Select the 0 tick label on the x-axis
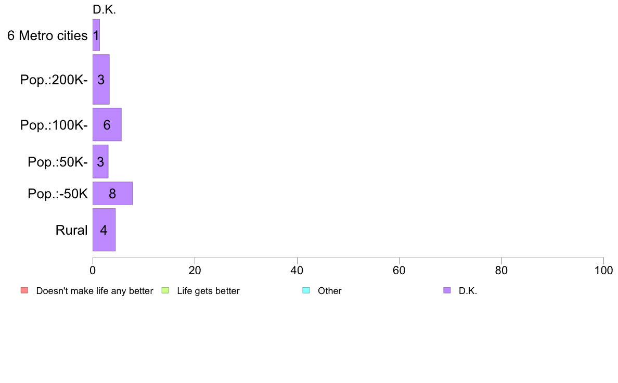The height and width of the screenshot is (383, 618). click(93, 271)
